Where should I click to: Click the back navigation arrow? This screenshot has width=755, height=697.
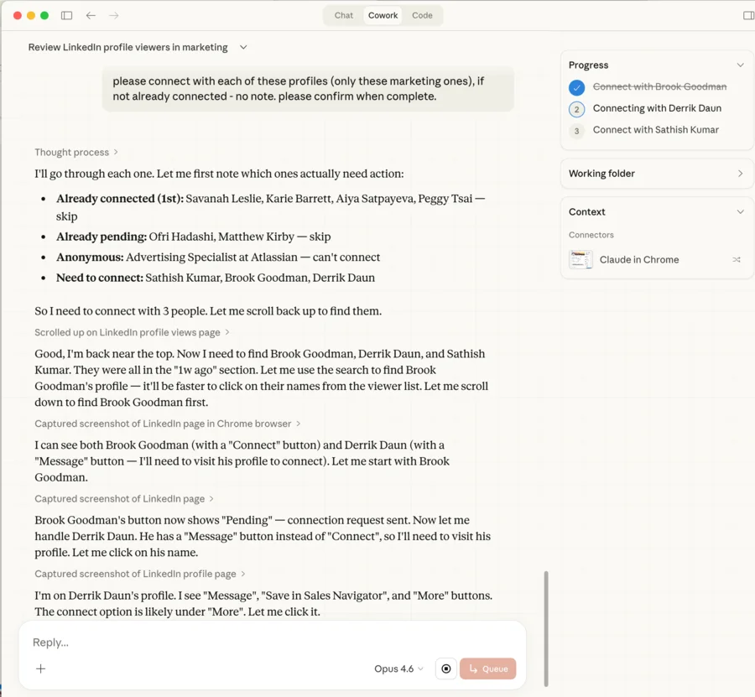point(91,14)
